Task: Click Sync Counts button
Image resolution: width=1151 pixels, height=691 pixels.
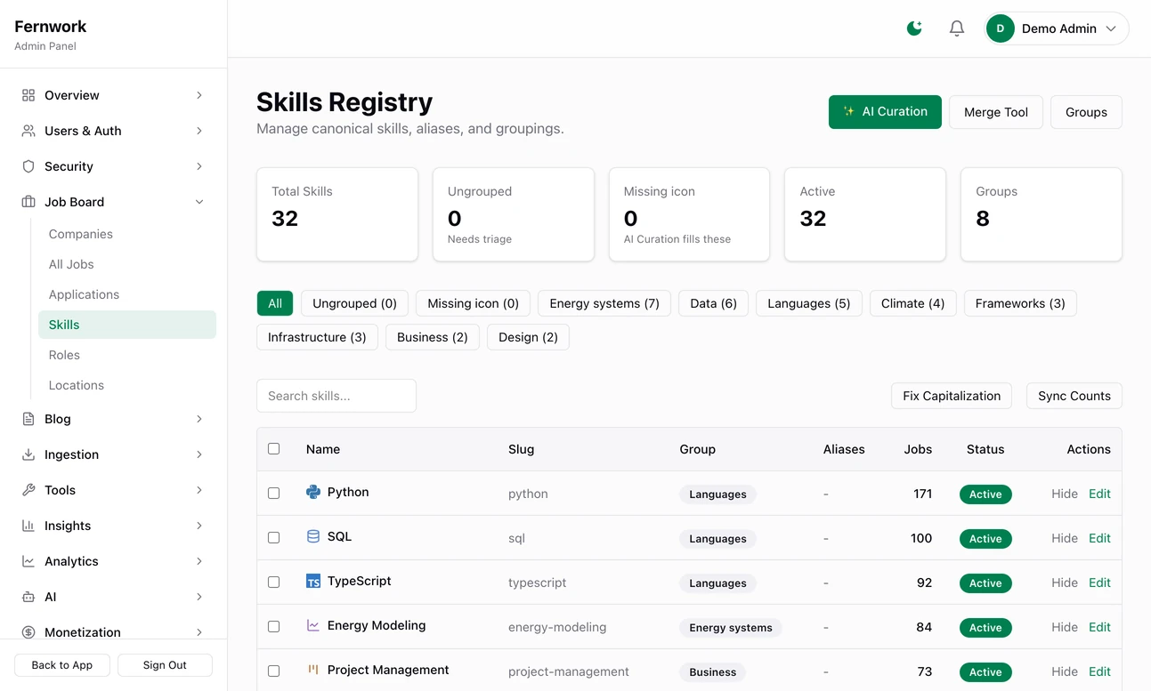Action: (1074, 396)
